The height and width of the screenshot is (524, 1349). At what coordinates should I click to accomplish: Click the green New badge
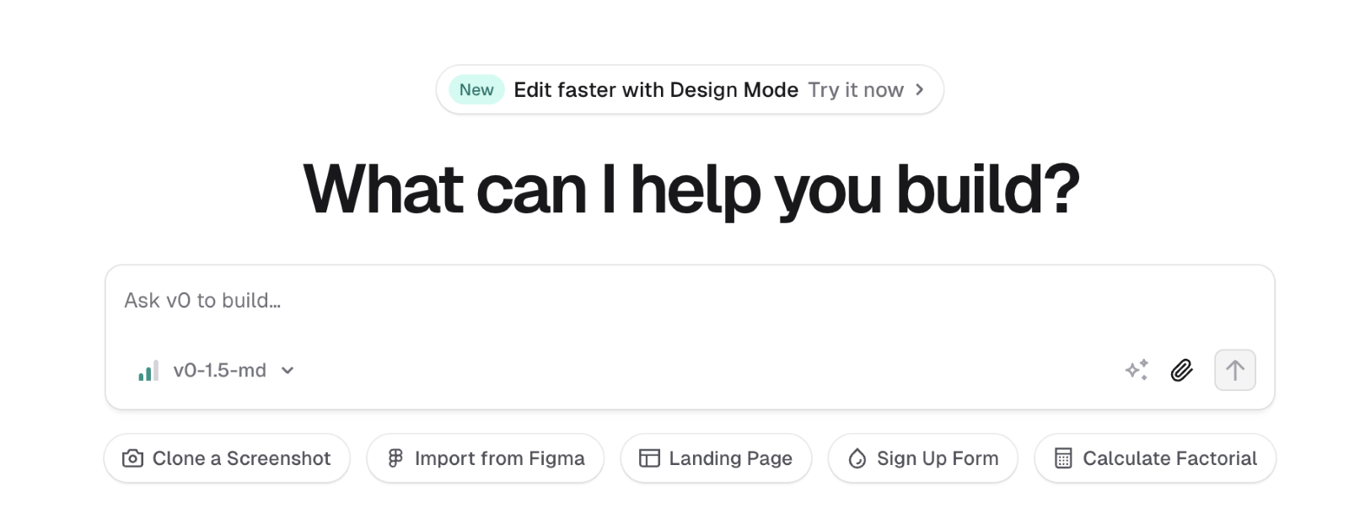coord(476,90)
